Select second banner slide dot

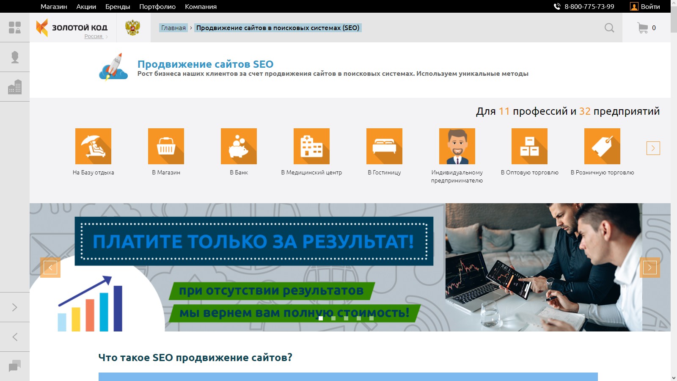(x=333, y=318)
